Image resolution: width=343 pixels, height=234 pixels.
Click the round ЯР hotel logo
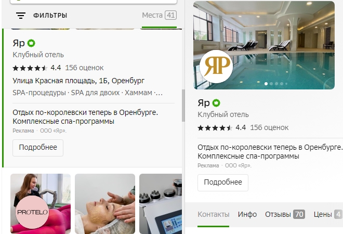pos(216,67)
